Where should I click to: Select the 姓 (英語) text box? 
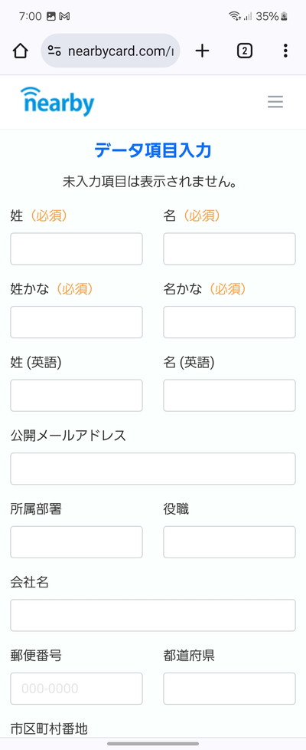[x=76, y=396]
